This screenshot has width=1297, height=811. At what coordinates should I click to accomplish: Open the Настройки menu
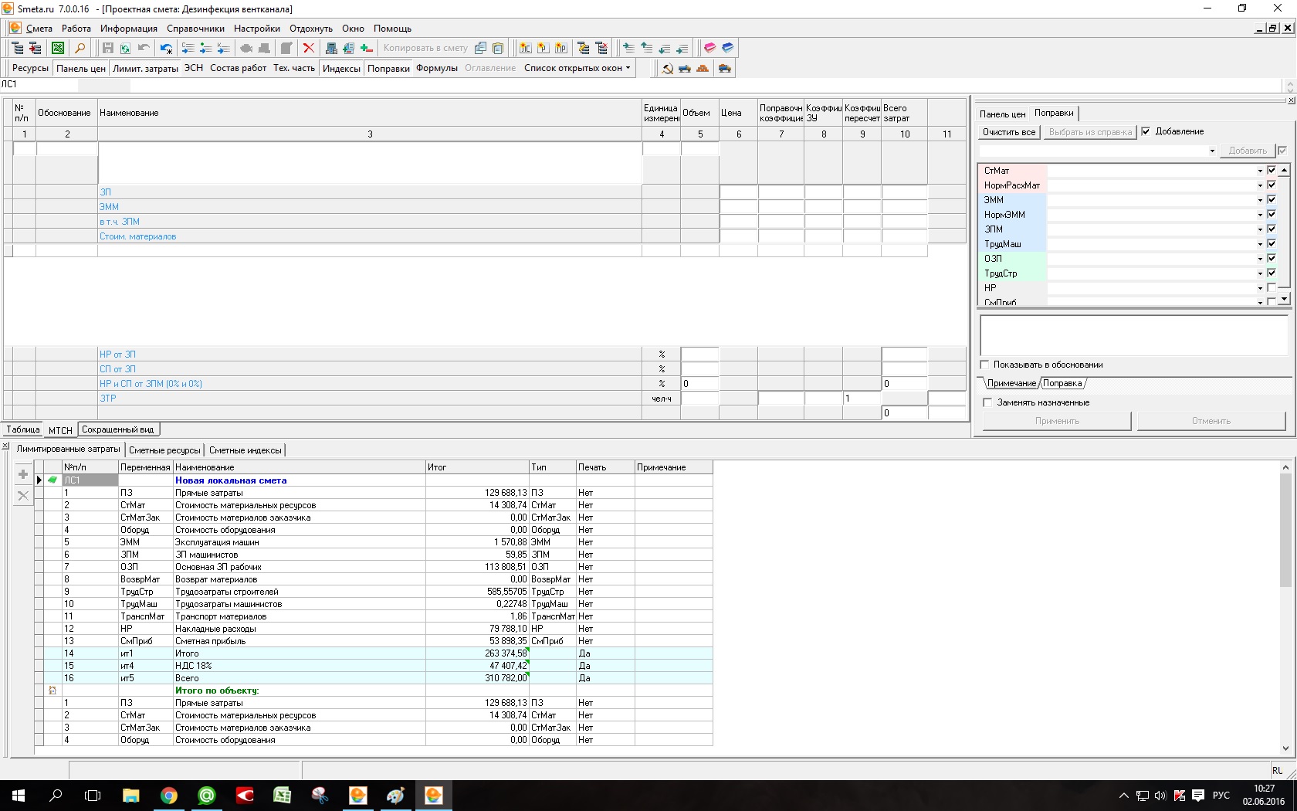(x=257, y=29)
